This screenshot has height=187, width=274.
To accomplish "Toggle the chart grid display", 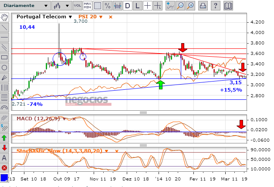I will pos(98,6).
